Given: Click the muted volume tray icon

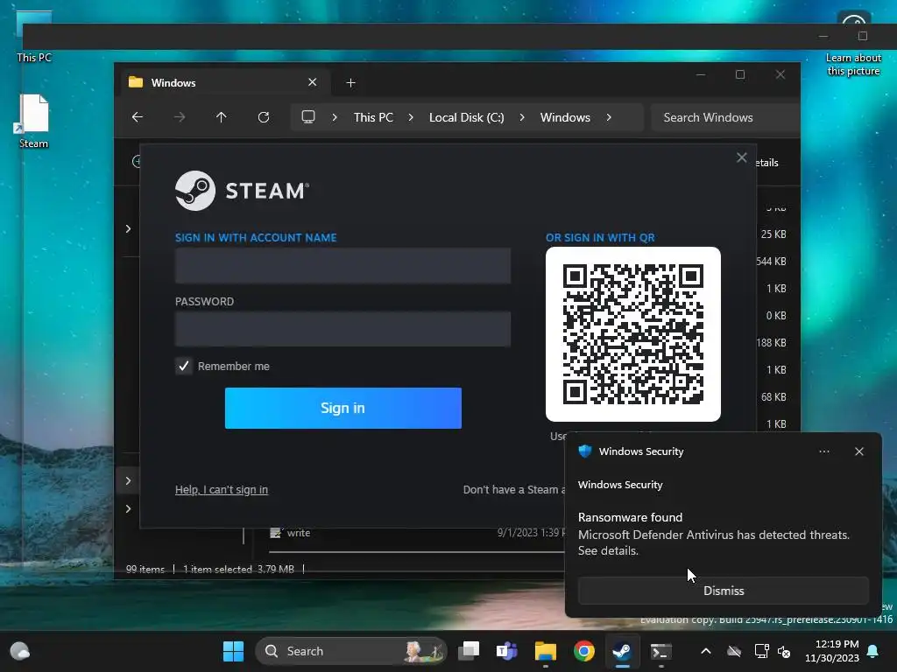Looking at the screenshot, I should [784, 651].
